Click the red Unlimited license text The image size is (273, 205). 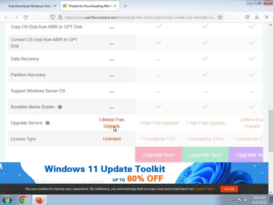(x=112, y=139)
